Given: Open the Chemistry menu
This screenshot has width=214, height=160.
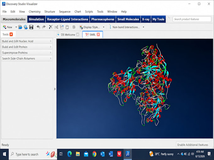Looking at the screenshot, I should (35, 12).
